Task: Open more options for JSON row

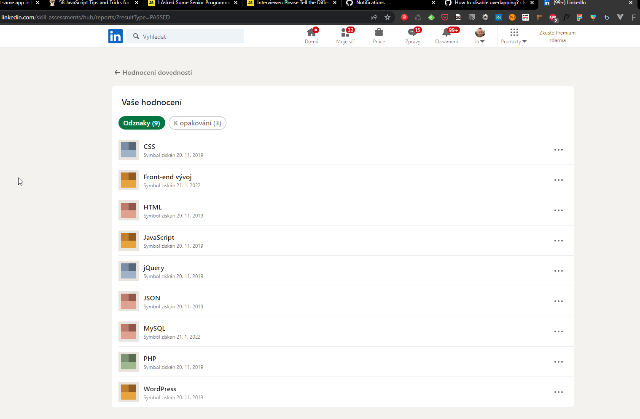Action: [559, 301]
